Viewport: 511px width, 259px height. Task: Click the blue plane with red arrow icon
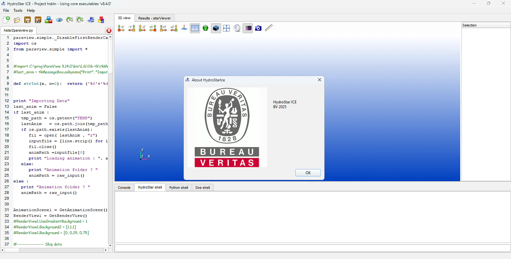(184, 28)
